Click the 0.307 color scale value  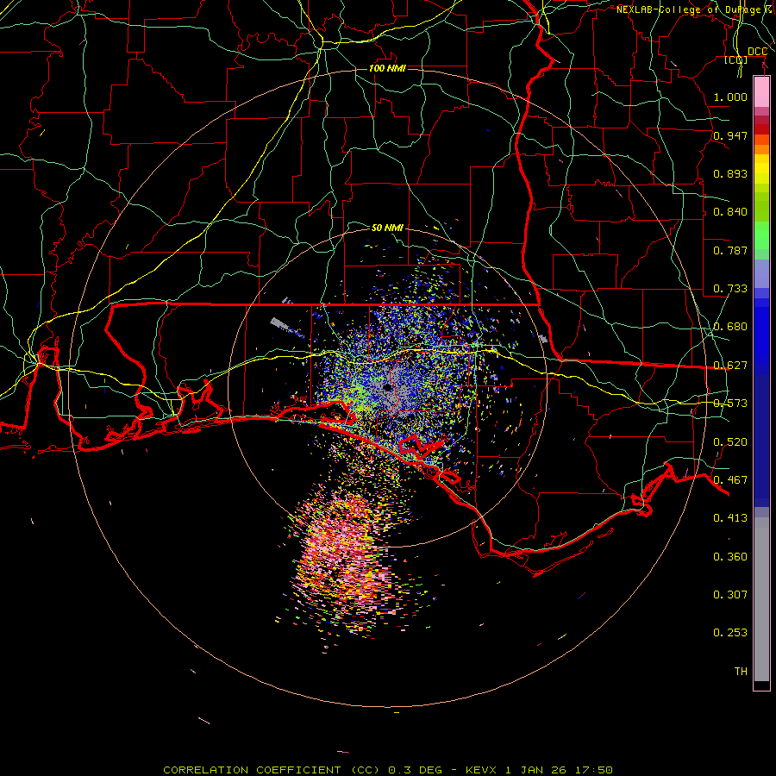730,595
